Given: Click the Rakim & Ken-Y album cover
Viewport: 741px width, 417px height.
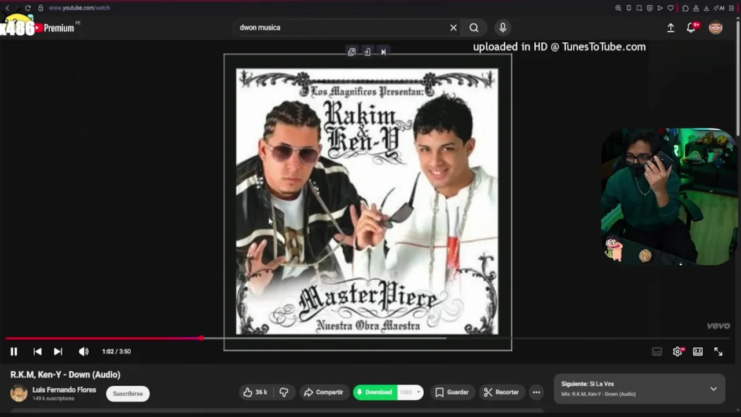Looking at the screenshot, I should coord(367,202).
